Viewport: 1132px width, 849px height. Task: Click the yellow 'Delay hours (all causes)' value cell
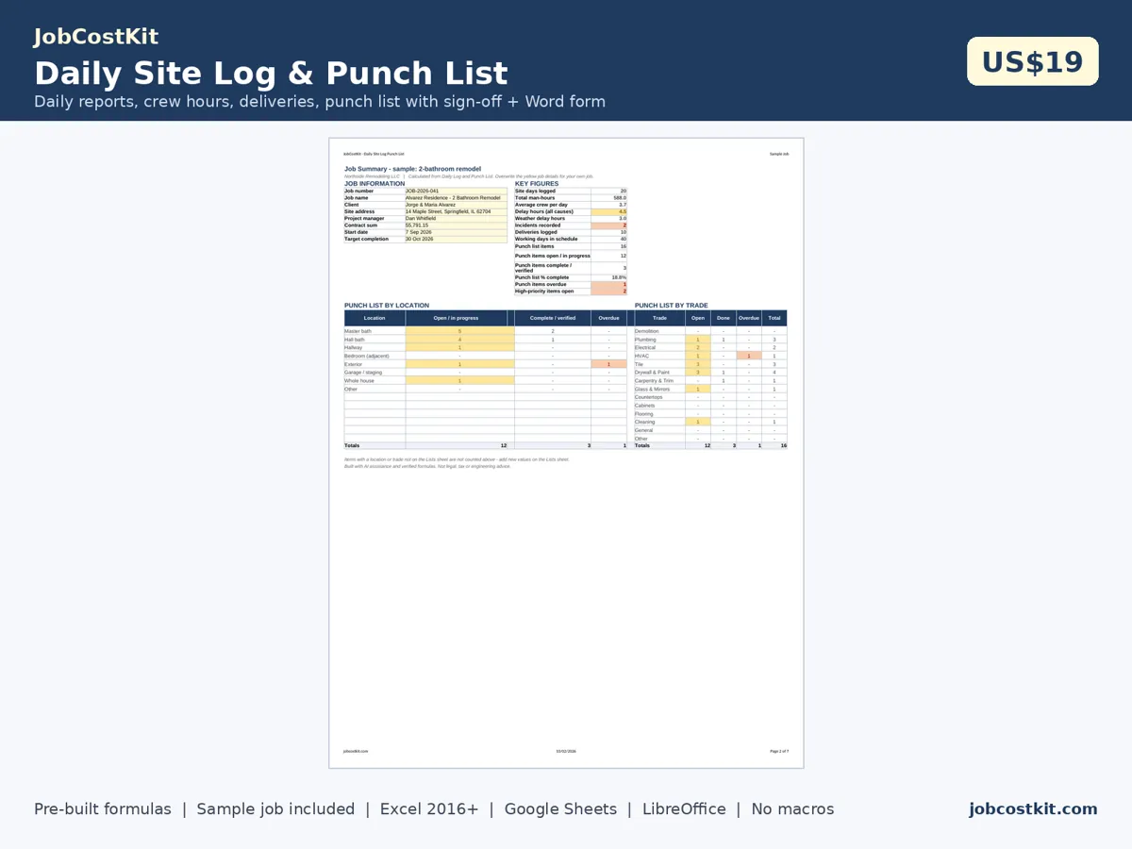(x=608, y=211)
